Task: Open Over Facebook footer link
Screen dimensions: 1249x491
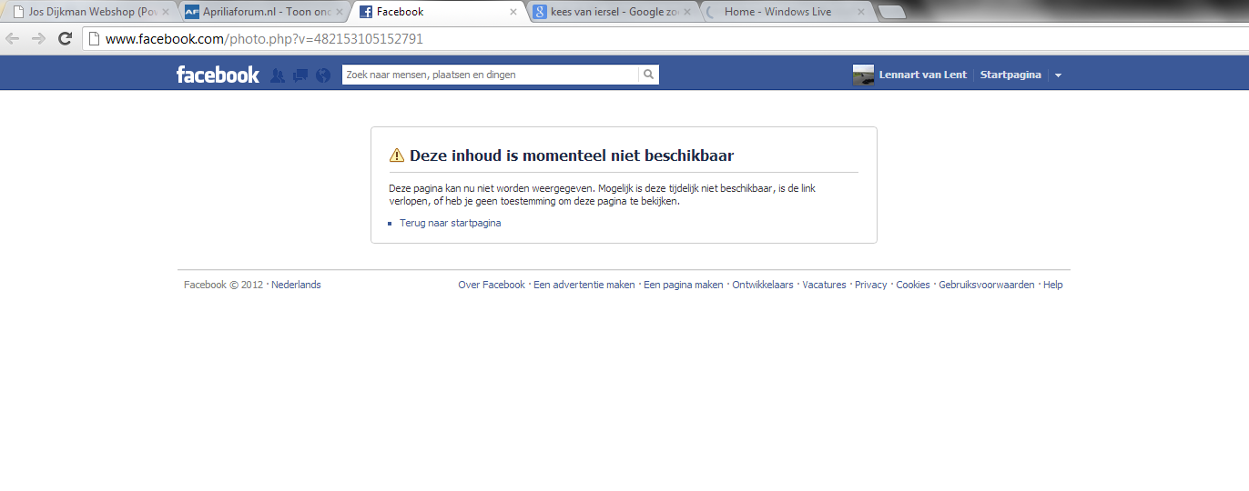Action: click(492, 285)
